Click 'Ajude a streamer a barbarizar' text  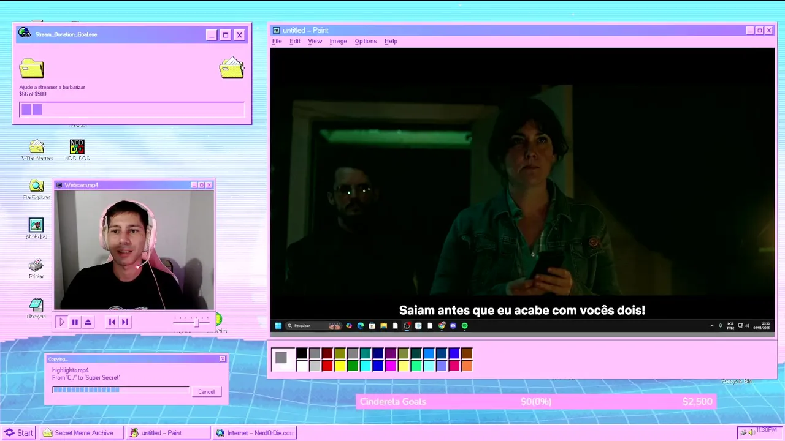pyautogui.click(x=52, y=87)
